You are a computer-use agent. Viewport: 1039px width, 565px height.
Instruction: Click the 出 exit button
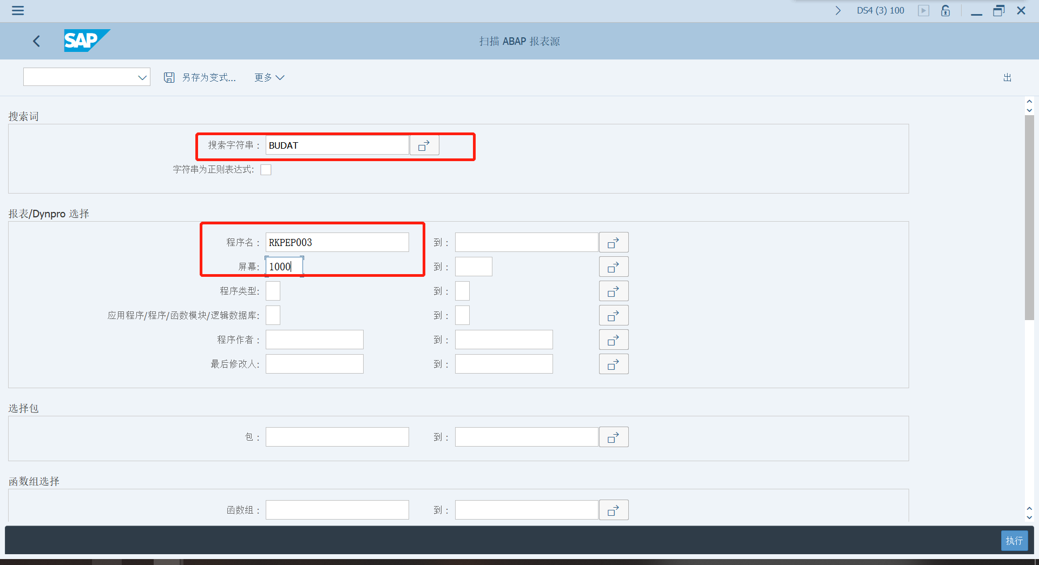[x=1007, y=77]
